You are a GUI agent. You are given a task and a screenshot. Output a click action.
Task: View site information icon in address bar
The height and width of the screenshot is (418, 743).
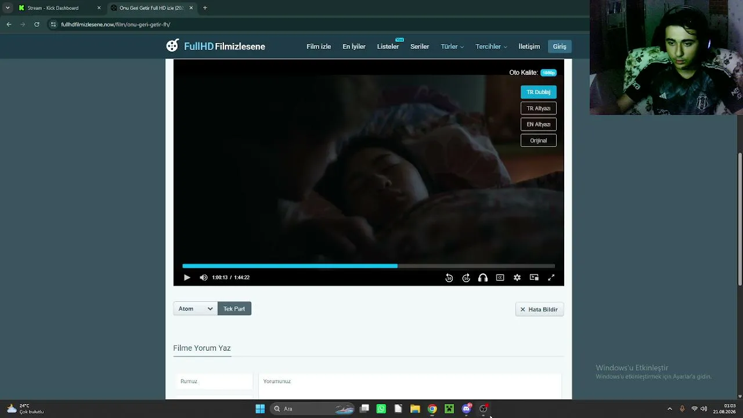pos(53,24)
